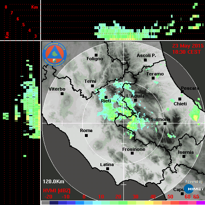Screen dimensions: 205x205
Task: Click the HVMI [dBZ] legend label
Action: [57, 191]
